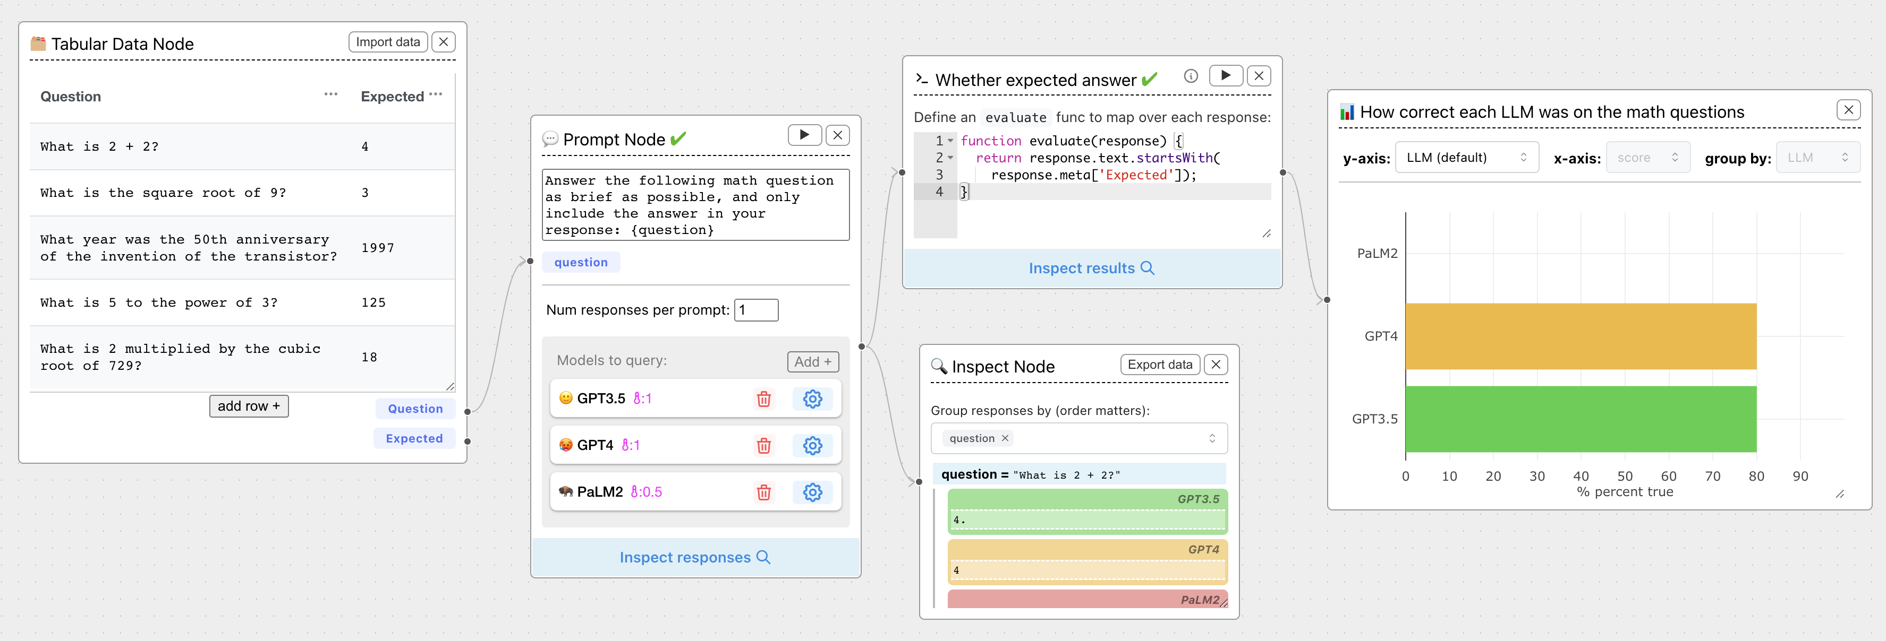
Task: Click the Inspect results footer
Action: coord(1091,268)
